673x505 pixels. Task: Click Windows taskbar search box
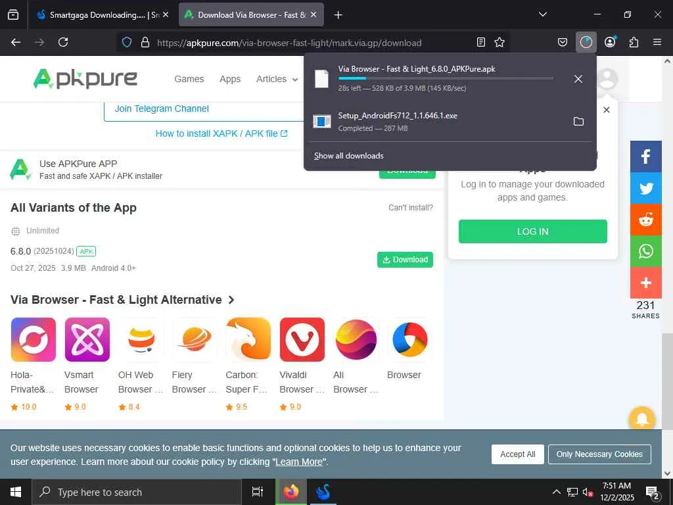click(137, 492)
